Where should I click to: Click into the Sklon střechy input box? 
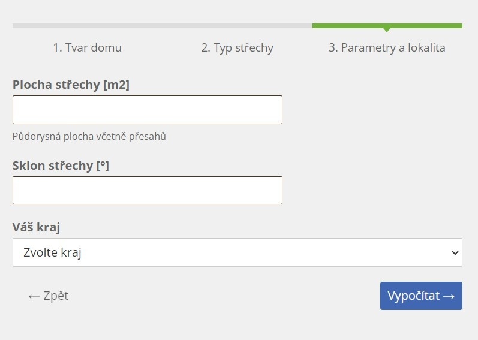tap(148, 191)
